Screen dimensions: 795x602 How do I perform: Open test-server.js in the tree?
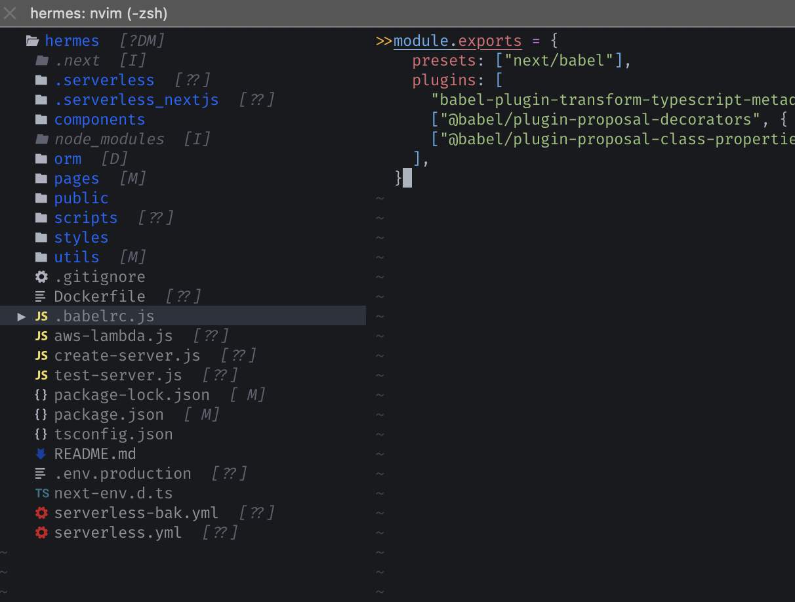click(118, 375)
